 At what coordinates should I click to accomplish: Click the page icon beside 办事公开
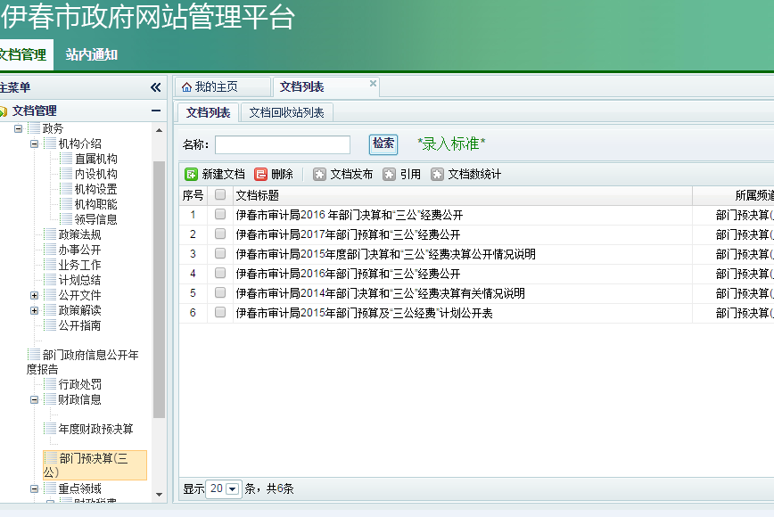50,250
